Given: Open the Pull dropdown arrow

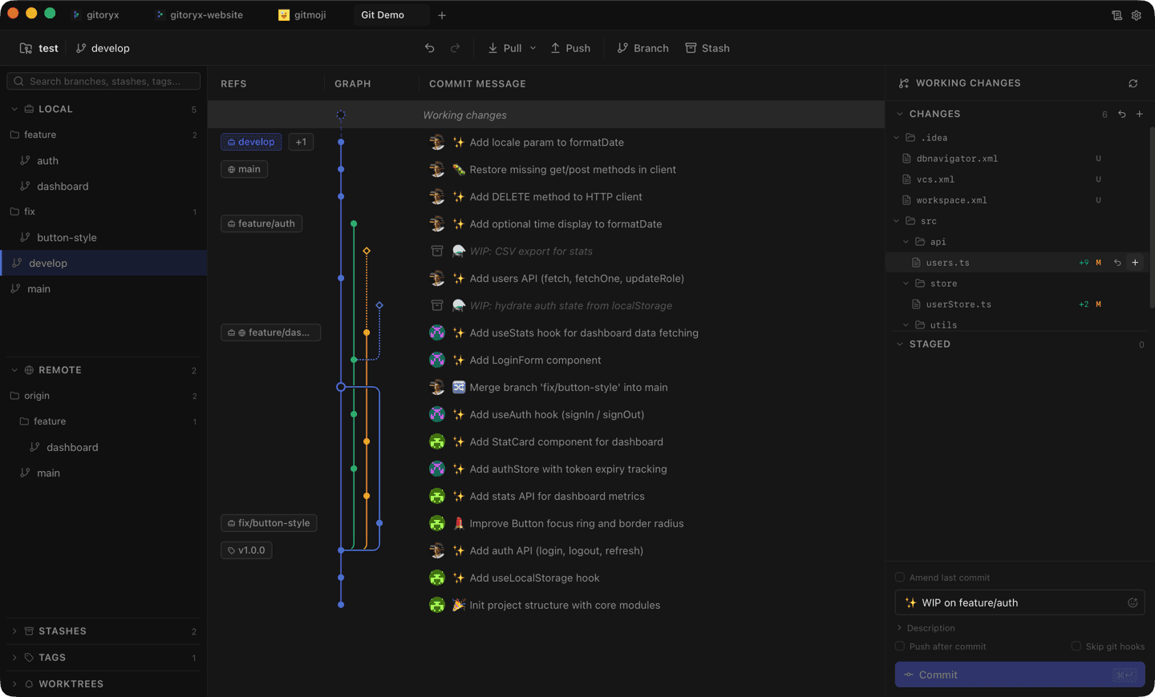Looking at the screenshot, I should click(x=533, y=48).
